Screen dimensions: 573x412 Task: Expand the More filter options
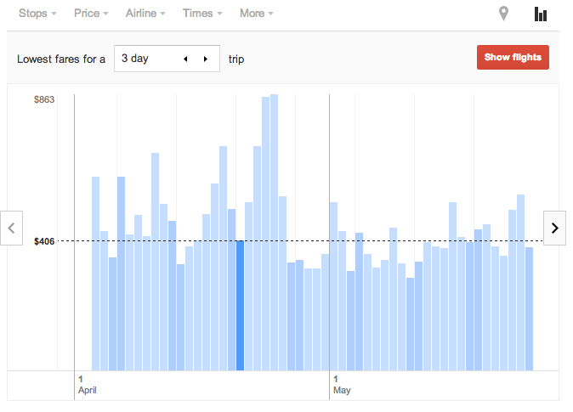(x=256, y=14)
